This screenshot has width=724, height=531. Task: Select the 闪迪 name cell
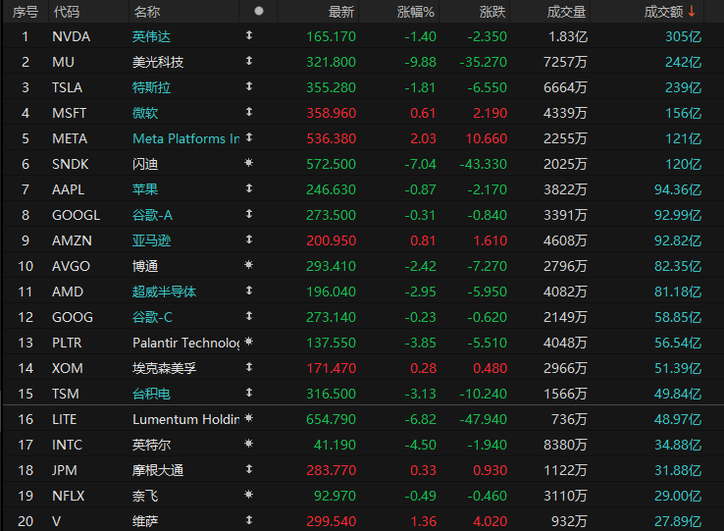(145, 164)
